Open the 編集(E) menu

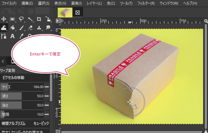pyautogui.click(x=27, y=3)
